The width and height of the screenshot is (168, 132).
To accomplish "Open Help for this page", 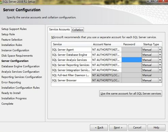I will point(156,128).
